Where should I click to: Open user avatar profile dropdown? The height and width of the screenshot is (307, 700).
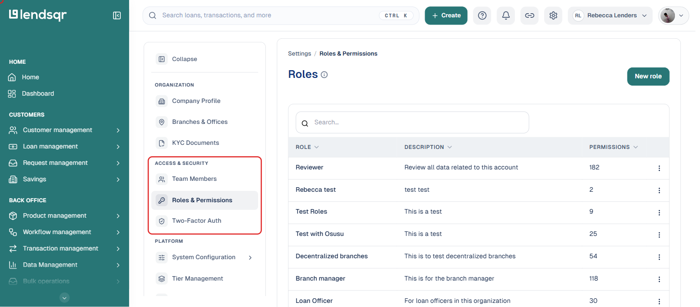click(674, 15)
